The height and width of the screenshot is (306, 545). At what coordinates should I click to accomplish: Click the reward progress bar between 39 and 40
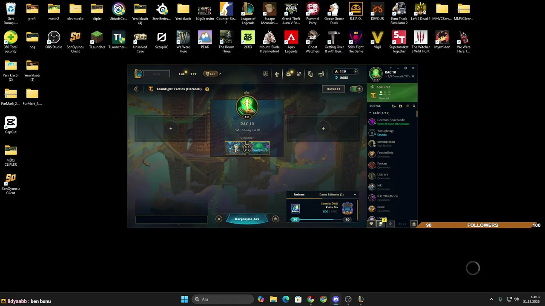(x=321, y=219)
